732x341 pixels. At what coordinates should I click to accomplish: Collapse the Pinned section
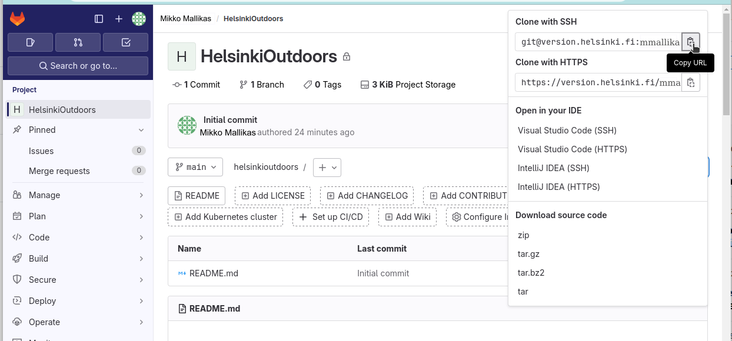tap(78, 130)
